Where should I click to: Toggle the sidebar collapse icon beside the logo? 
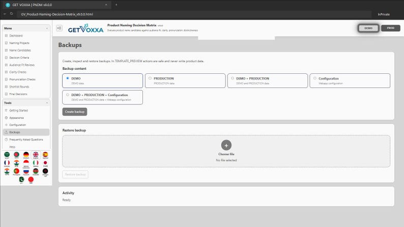59,28
